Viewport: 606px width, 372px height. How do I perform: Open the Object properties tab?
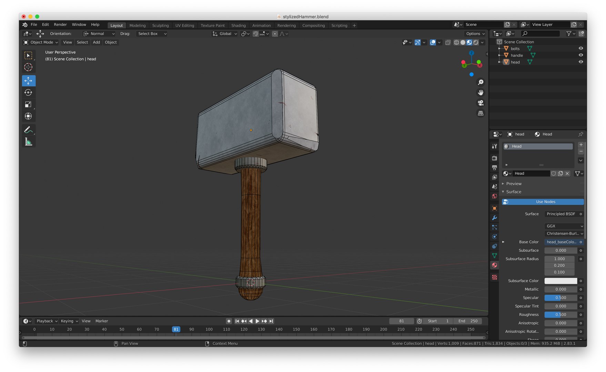(494, 208)
